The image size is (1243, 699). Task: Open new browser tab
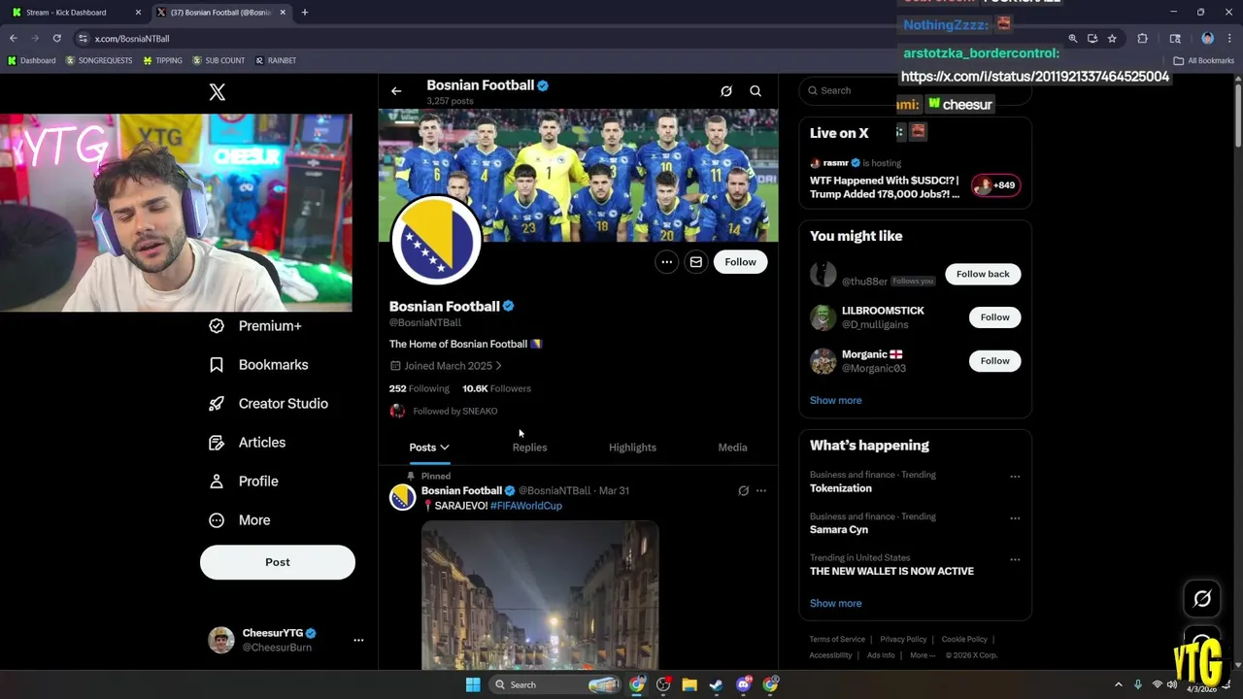pyautogui.click(x=305, y=13)
